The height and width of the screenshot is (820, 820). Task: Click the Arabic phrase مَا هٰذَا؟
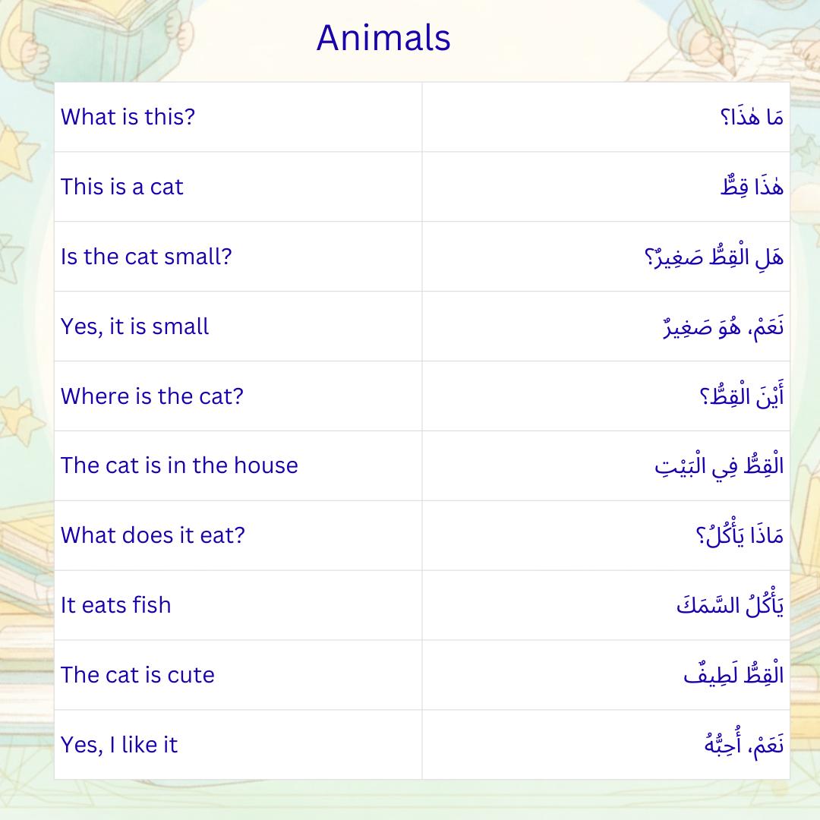tap(752, 117)
